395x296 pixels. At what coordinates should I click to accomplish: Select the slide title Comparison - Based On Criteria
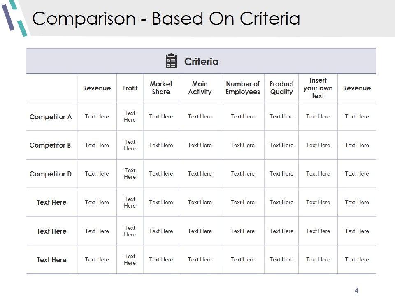pos(166,19)
